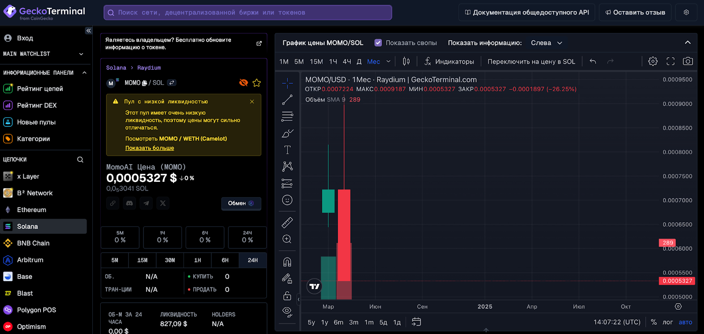Viewport: 704px width, 334px height.
Task: Select the 15М stats tab
Action: coord(143,261)
